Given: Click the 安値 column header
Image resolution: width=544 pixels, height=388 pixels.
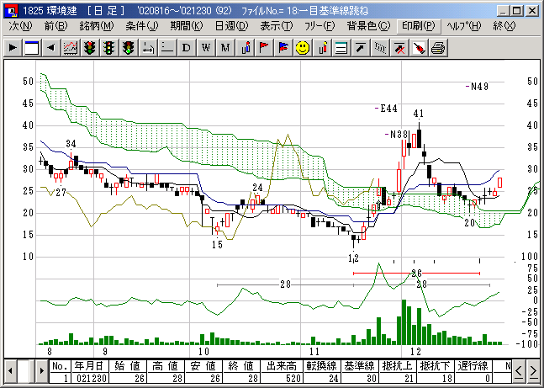Looking at the screenshot, I should pyautogui.click(x=203, y=366).
